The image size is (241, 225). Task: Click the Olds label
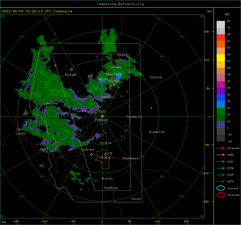coord(102,112)
